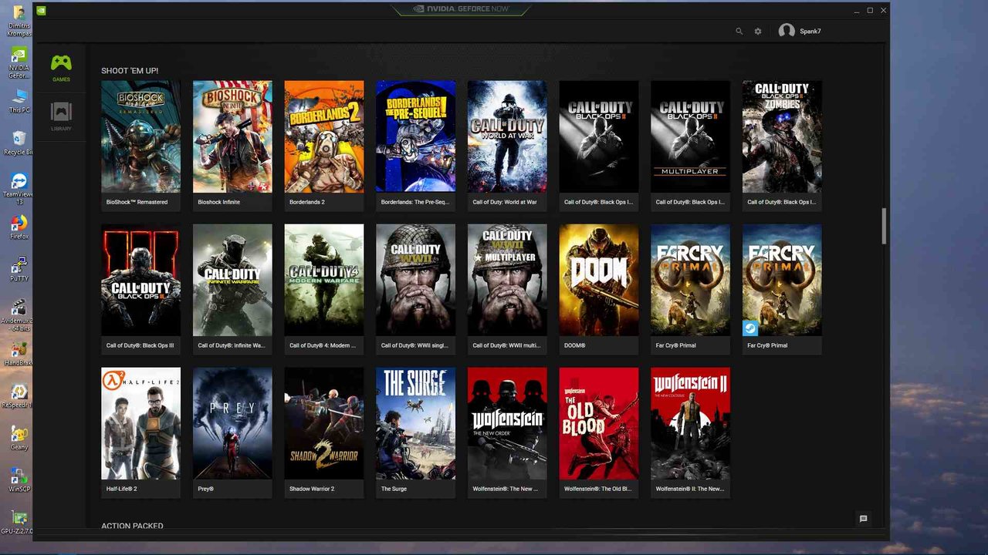Click "Call of Duty: World at War" label
Viewport: 988px width, 555px height.
(505, 202)
